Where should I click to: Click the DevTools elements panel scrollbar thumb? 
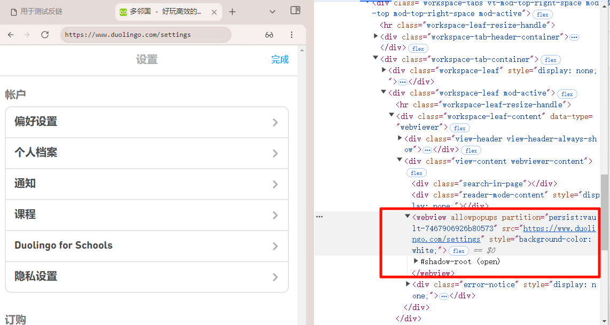(x=605, y=212)
